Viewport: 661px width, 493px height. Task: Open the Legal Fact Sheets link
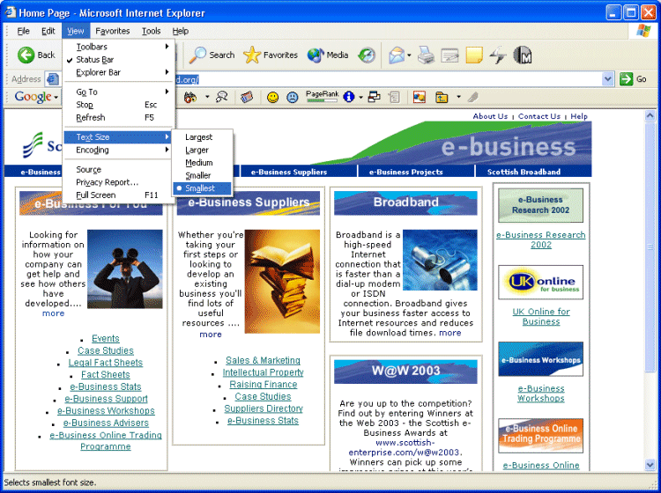[106, 363]
